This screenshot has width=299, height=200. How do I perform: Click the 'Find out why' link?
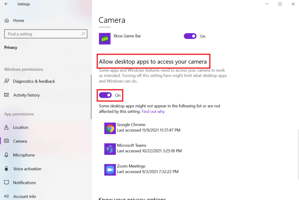(x=153, y=111)
